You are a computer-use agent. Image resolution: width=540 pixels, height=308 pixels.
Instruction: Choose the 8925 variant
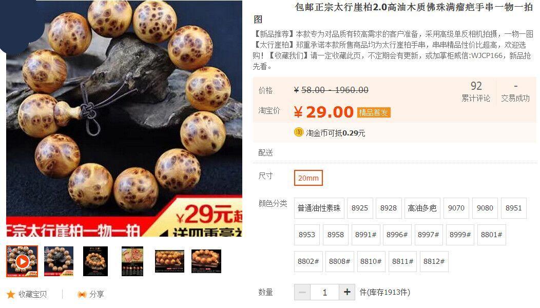[x=360, y=208]
